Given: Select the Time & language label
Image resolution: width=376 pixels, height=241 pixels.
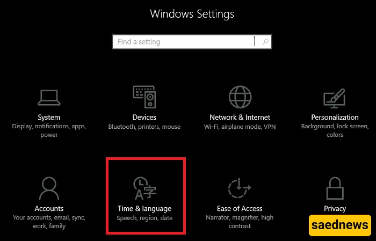Looking at the screenshot, I should (x=144, y=208).
